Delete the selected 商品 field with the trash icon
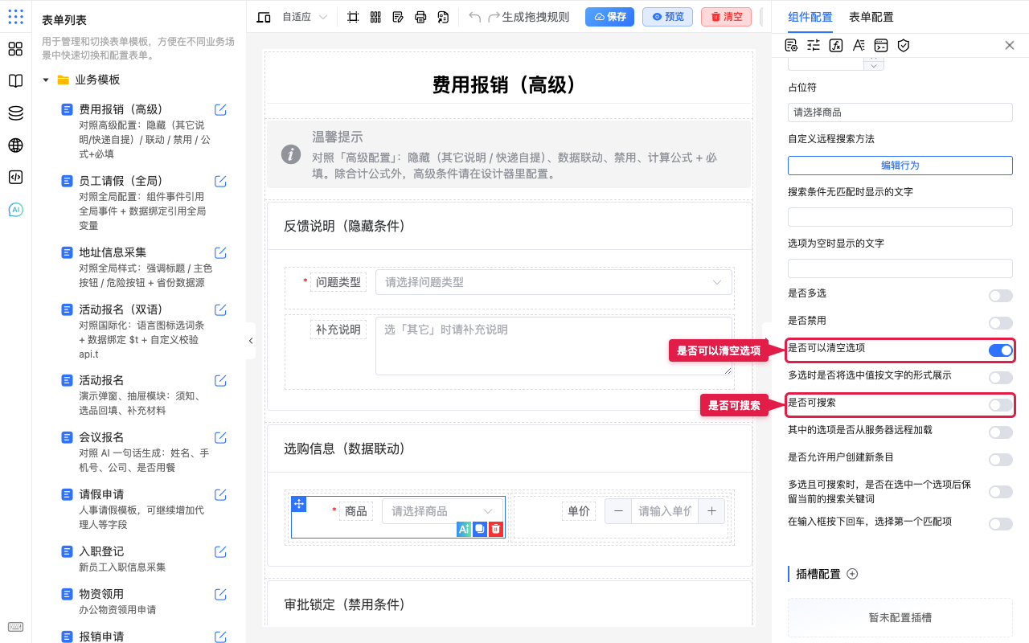 [x=496, y=529]
